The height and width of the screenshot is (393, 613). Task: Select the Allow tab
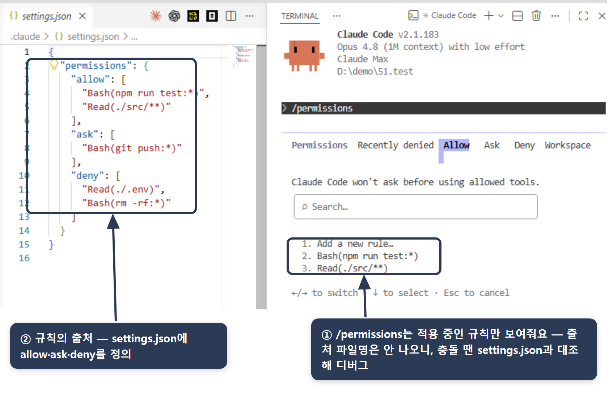[456, 145]
